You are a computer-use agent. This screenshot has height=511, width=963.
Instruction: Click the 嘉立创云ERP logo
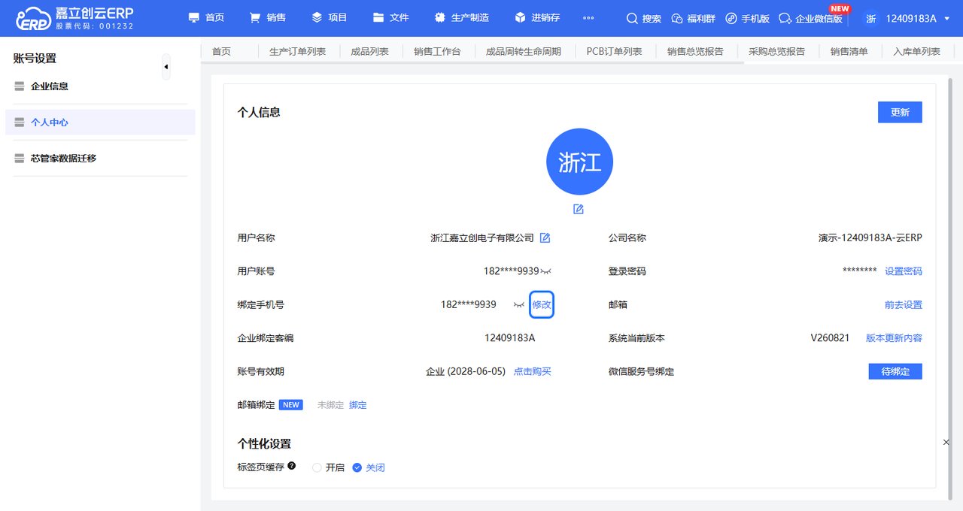75,18
